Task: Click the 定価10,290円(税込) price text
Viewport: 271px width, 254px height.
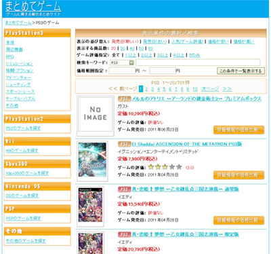Action: [x=139, y=113]
